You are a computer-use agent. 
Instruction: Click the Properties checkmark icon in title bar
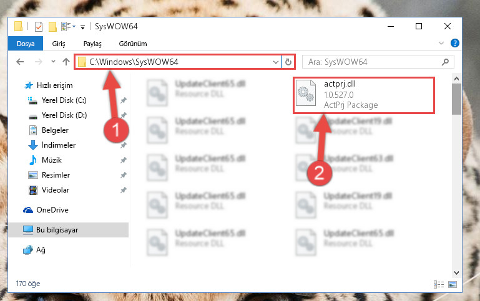point(39,27)
